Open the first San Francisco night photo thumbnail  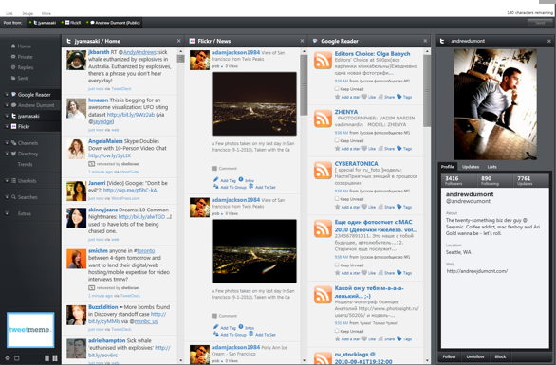[254, 104]
